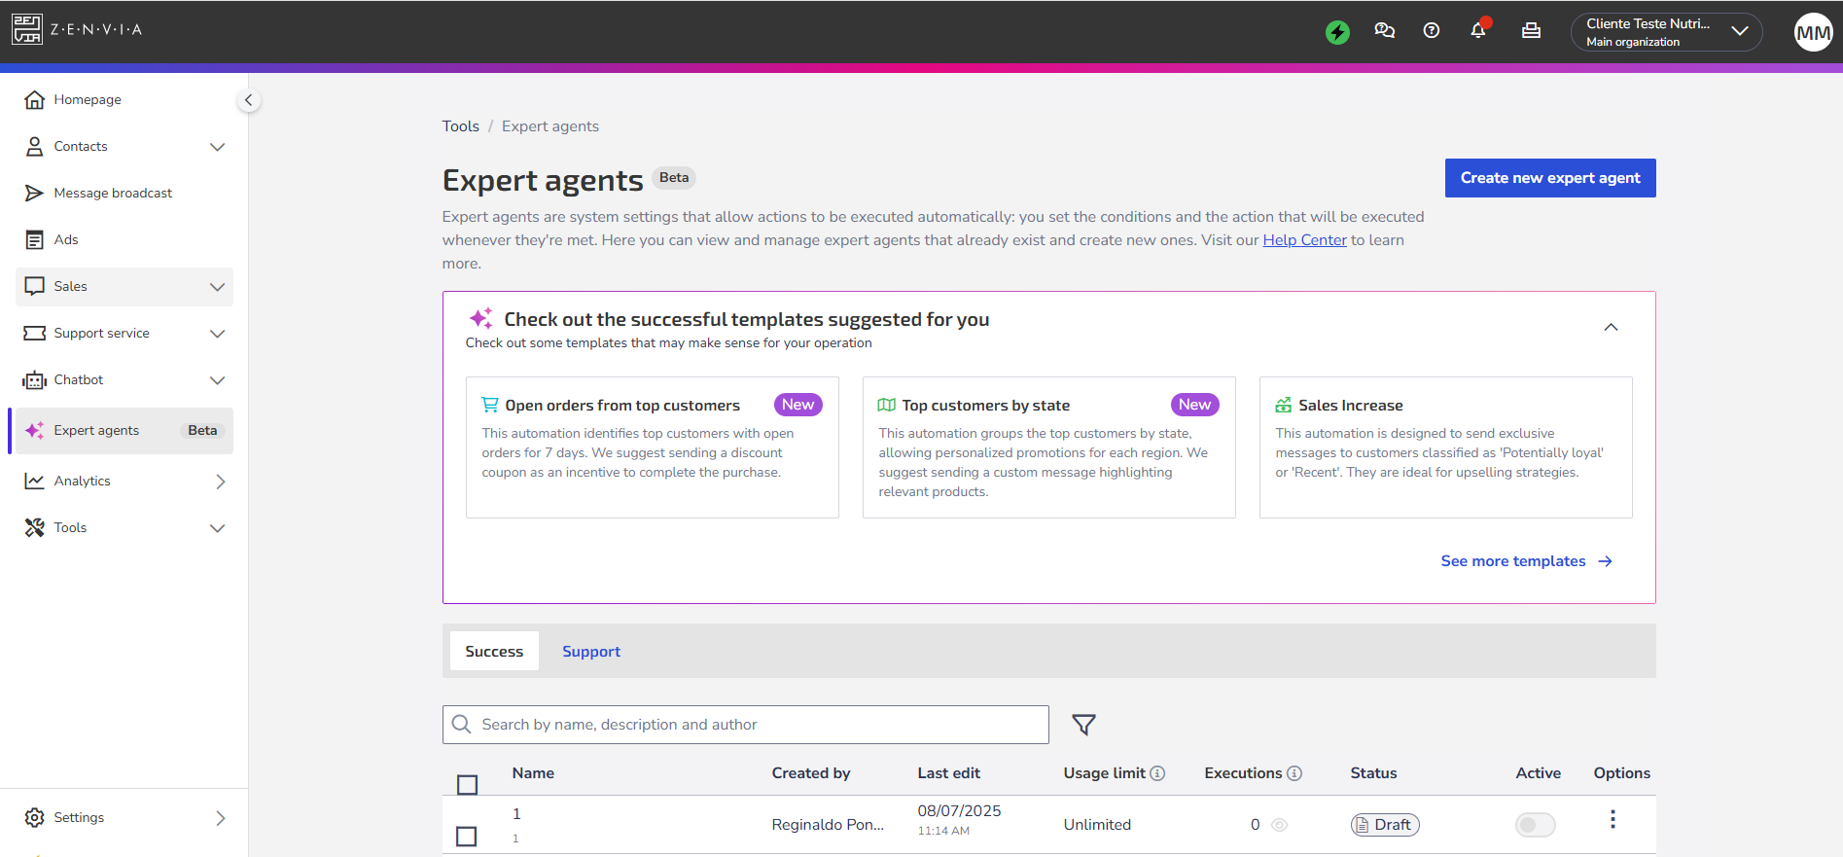This screenshot has width=1843, height=857.
Task: Open the chat conversations icon in header
Action: [x=1384, y=31]
